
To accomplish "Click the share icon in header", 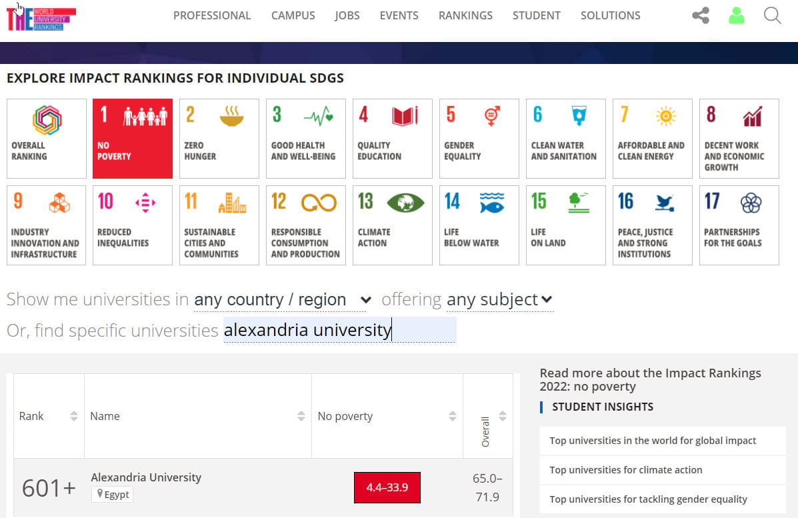I will click(701, 15).
